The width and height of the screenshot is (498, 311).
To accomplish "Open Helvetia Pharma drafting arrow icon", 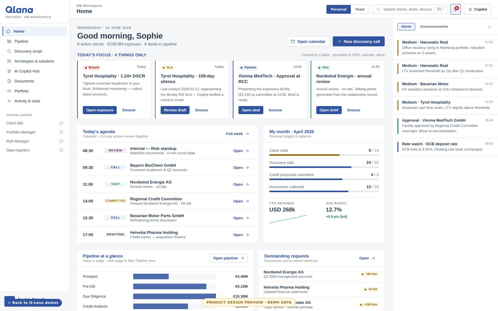I will [x=247, y=235].
